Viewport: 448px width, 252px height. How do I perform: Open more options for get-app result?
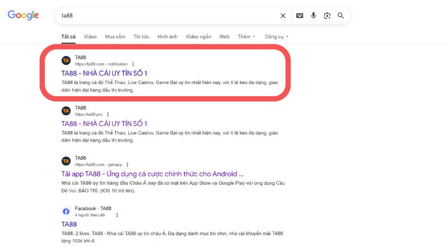pyautogui.click(x=127, y=165)
